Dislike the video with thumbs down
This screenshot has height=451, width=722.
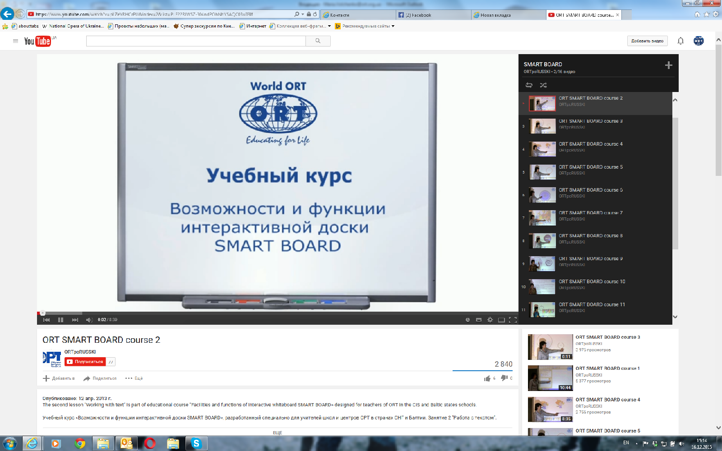[x=504, y=378]
